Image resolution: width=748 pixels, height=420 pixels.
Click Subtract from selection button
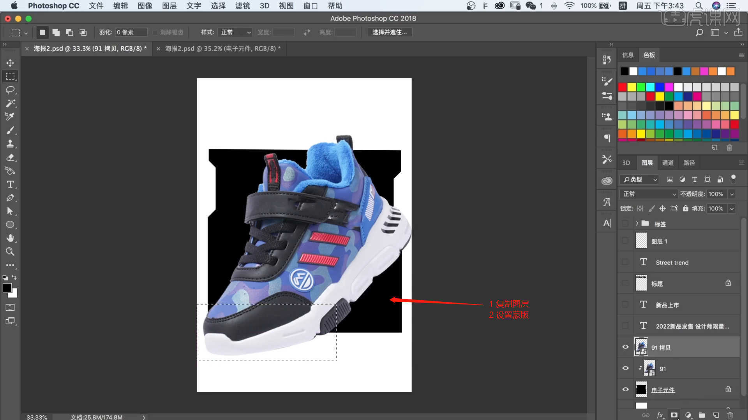(x=70, y=32)
